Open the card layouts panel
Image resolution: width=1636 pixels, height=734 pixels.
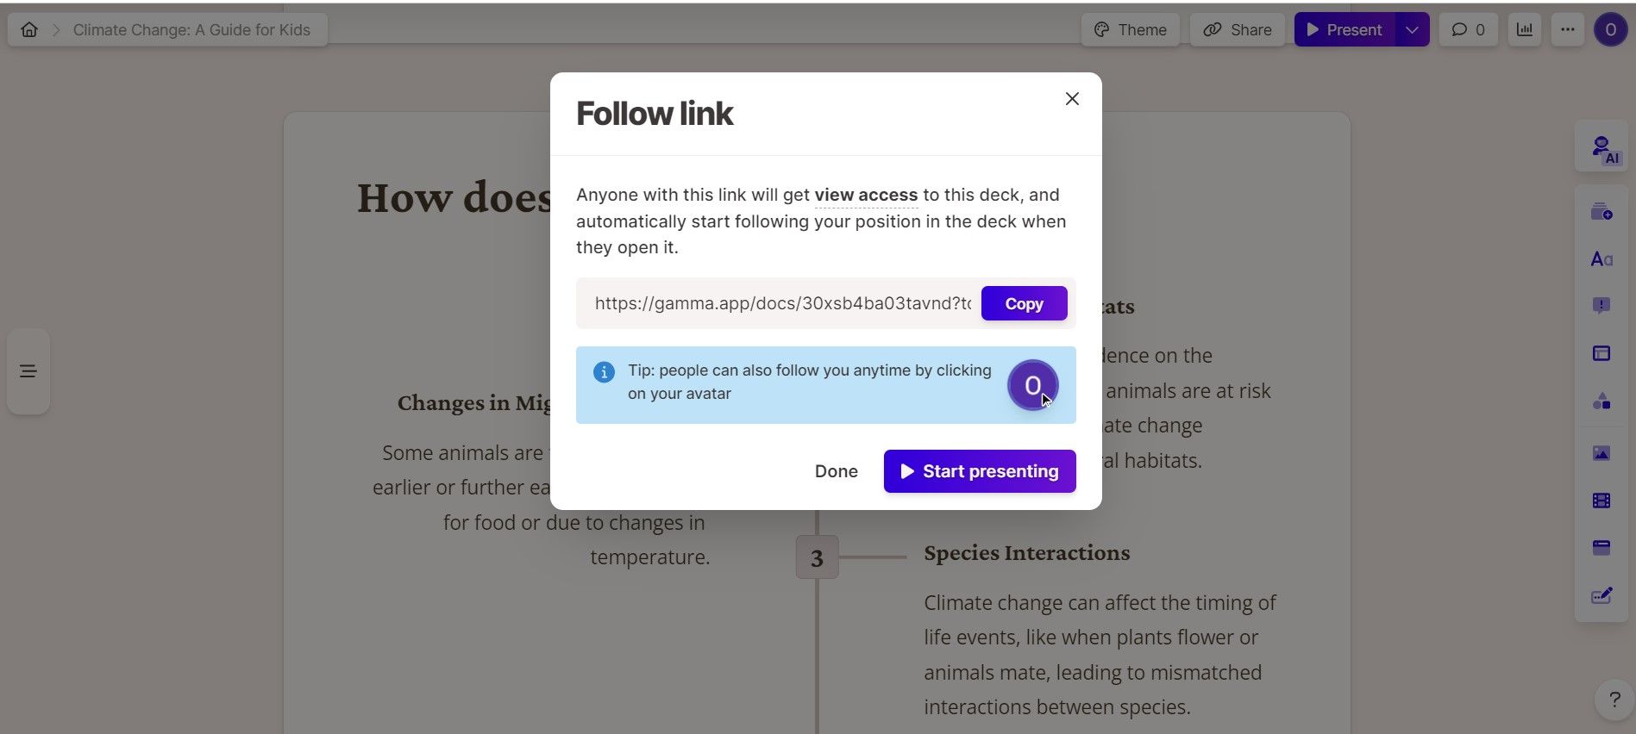click(1601, 353)
